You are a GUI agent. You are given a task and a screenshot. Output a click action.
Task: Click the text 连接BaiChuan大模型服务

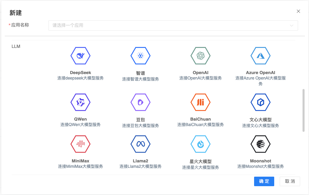pyautogui.click(x=201, y=125)
